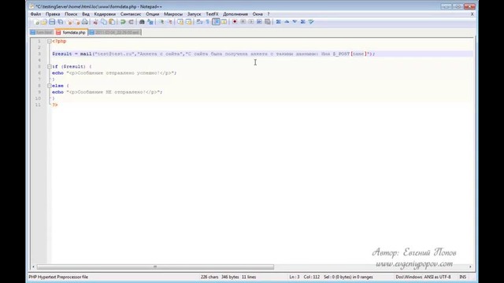Close the current document via toolbar icon
The image size is (504, 283).
[x=69, y=22]
